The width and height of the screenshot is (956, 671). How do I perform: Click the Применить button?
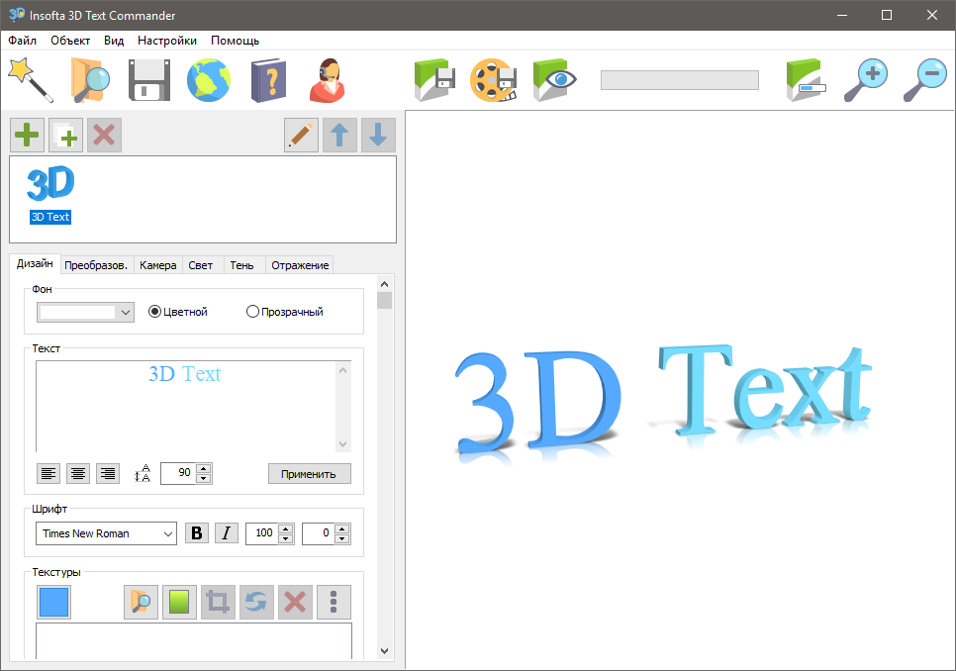[x=309, y=473]
